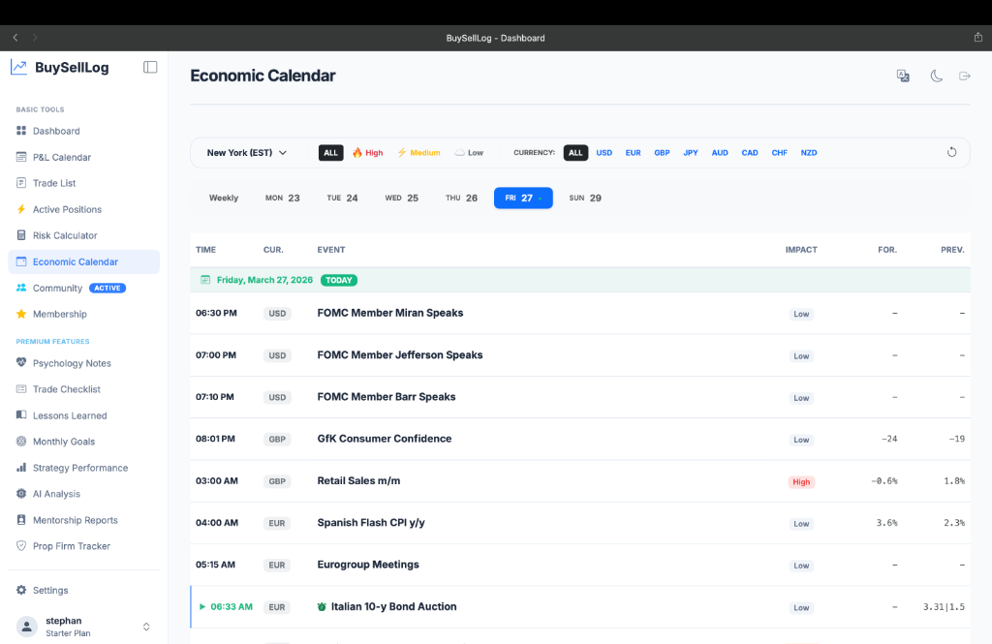Enable the Medium impact filter

pos(418,152)
